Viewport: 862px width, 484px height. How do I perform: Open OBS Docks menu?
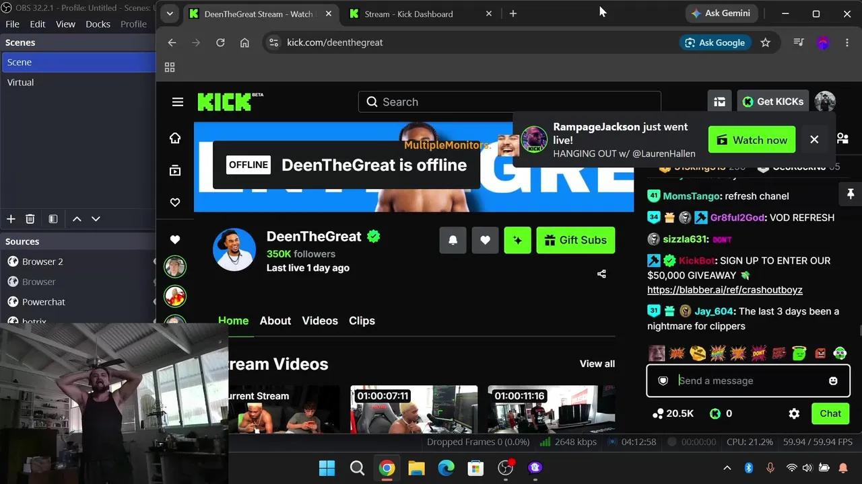tap(98, 24)
